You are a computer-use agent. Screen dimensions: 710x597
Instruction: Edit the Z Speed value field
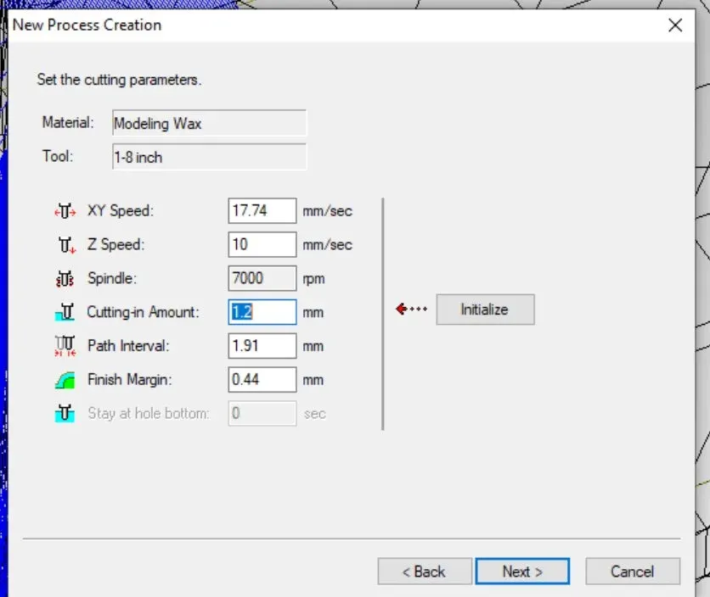click(x=262, y=245)
